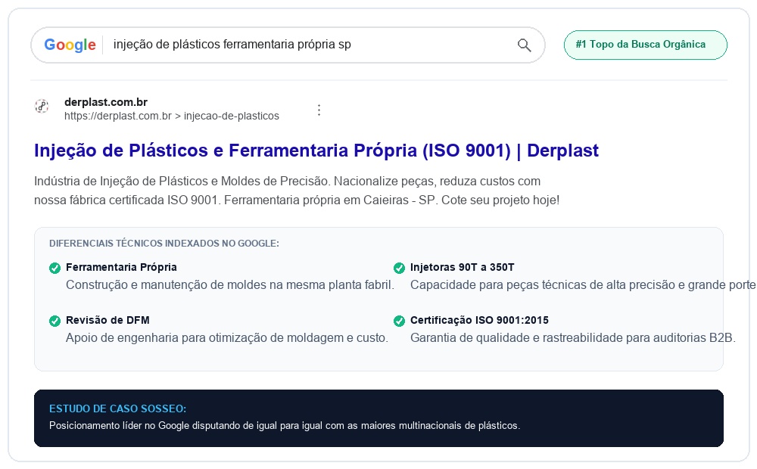Click the green check beside Ferramentaria Própria
Image resolution: width=757 pixels, height=469 pixels.
point(55,268)
